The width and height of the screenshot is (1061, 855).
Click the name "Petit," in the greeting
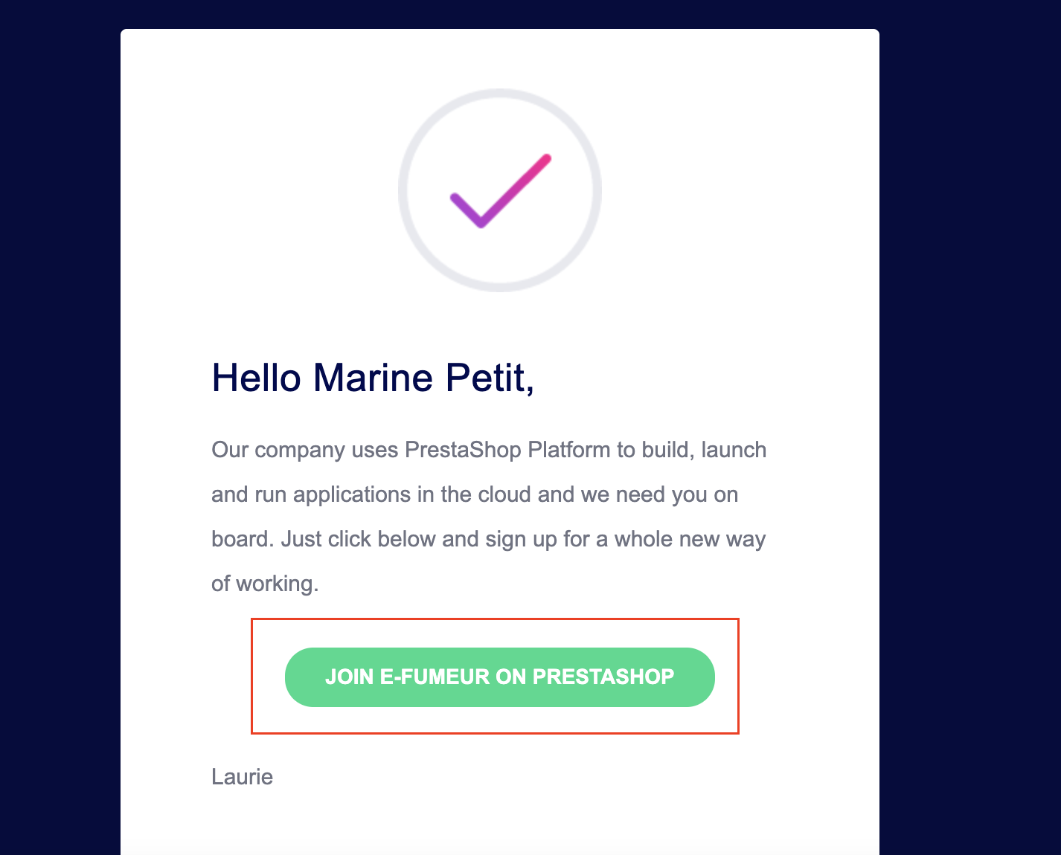tap(490, 378)
